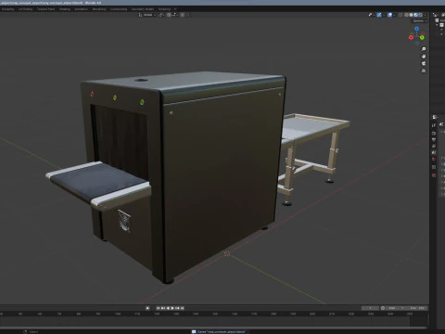Open the View Layer properties tab
Image resolution: width=445 pixels, height=334 pixels.
click(434, 146)
